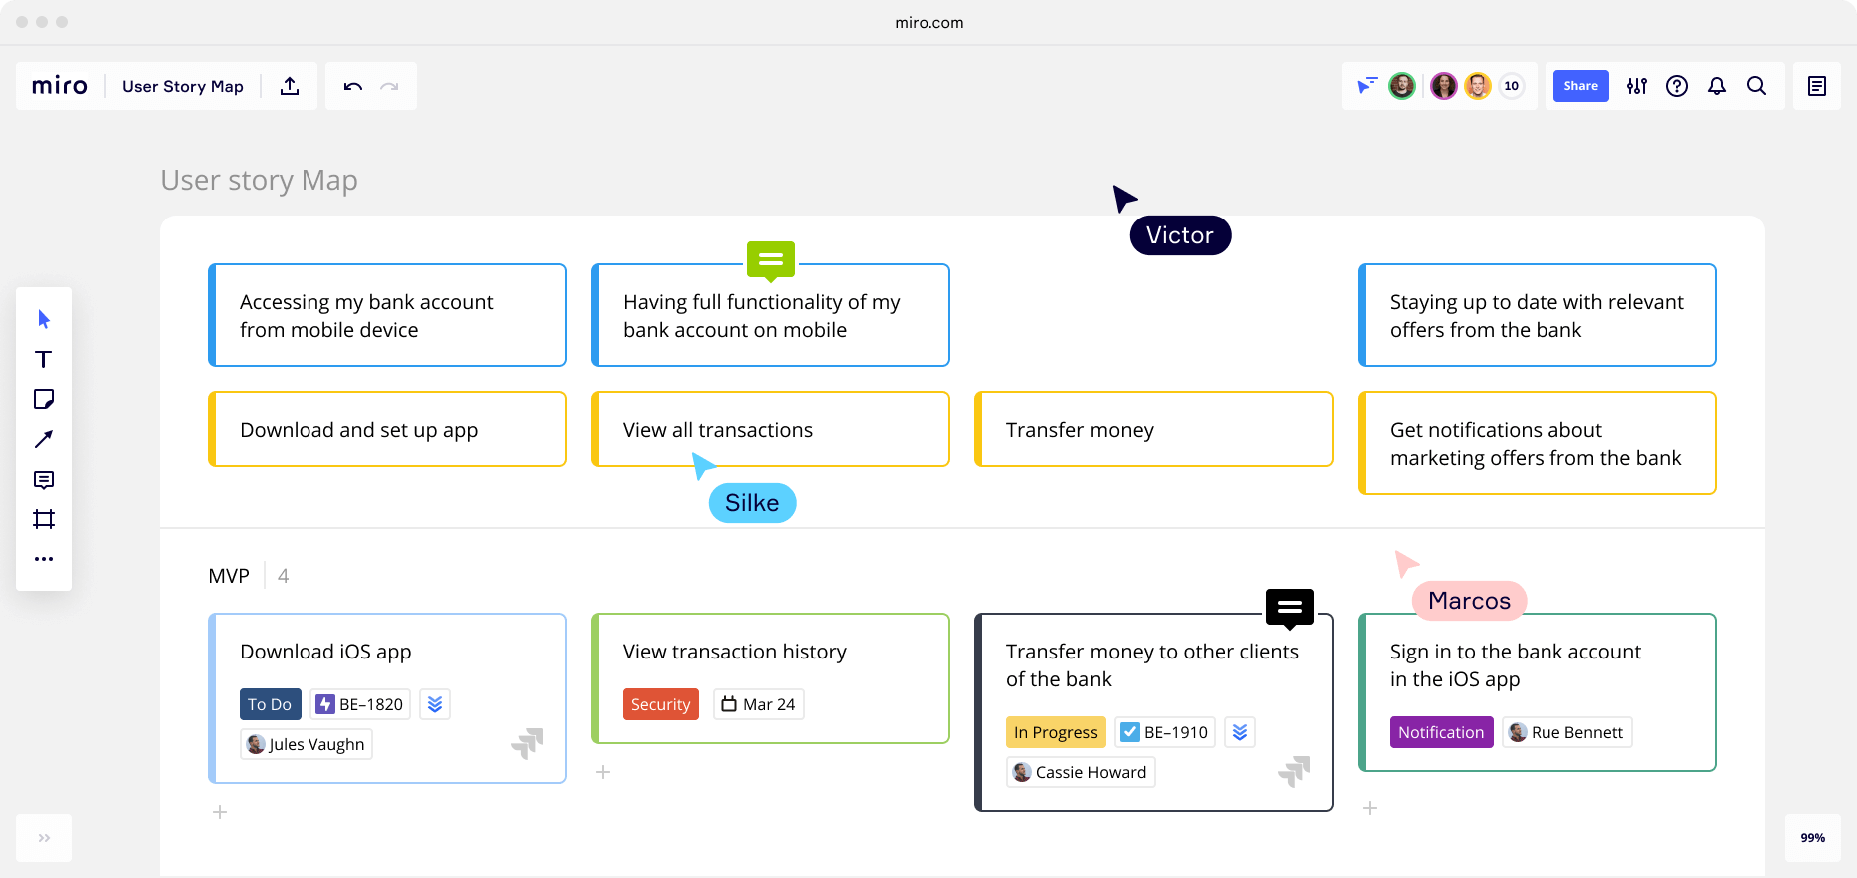The image size is (1857, 878).
Task: Undo the last action
Action: [x=352, y=86]
